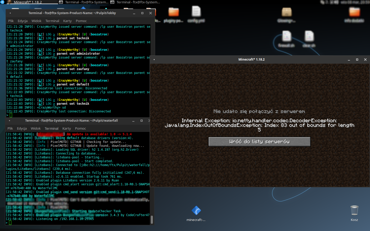Select the clear.sh script icon

point(309,37)
